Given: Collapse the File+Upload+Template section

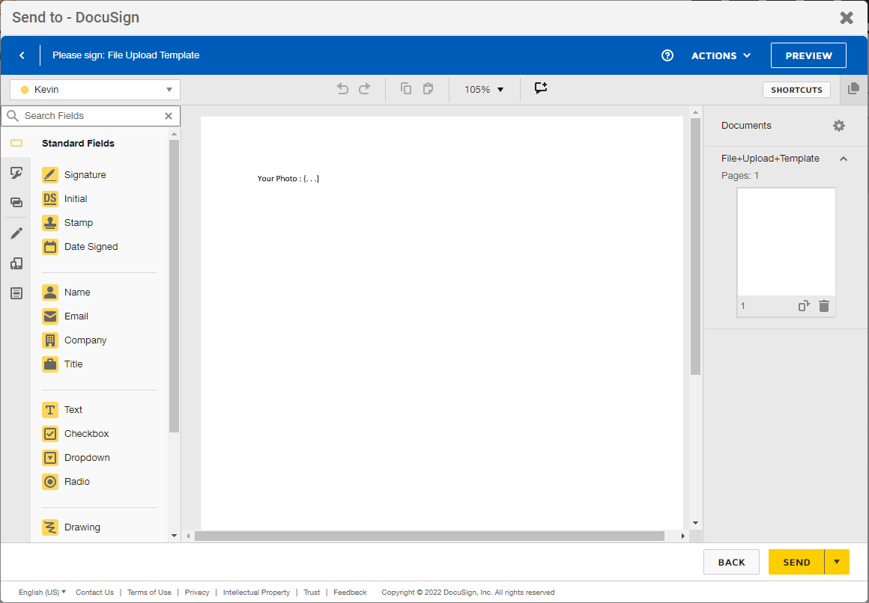Looking at the screenshot, I should (x=844, y=159).
